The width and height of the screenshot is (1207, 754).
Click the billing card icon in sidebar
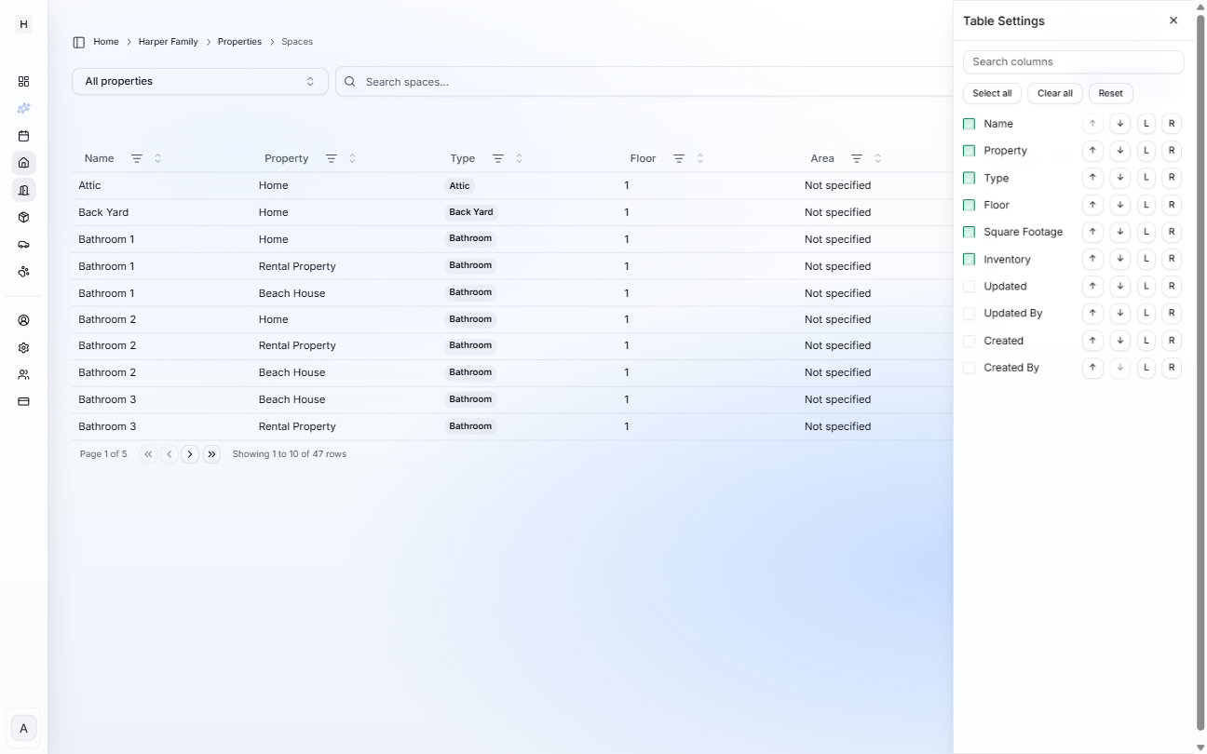coord(23,401)
